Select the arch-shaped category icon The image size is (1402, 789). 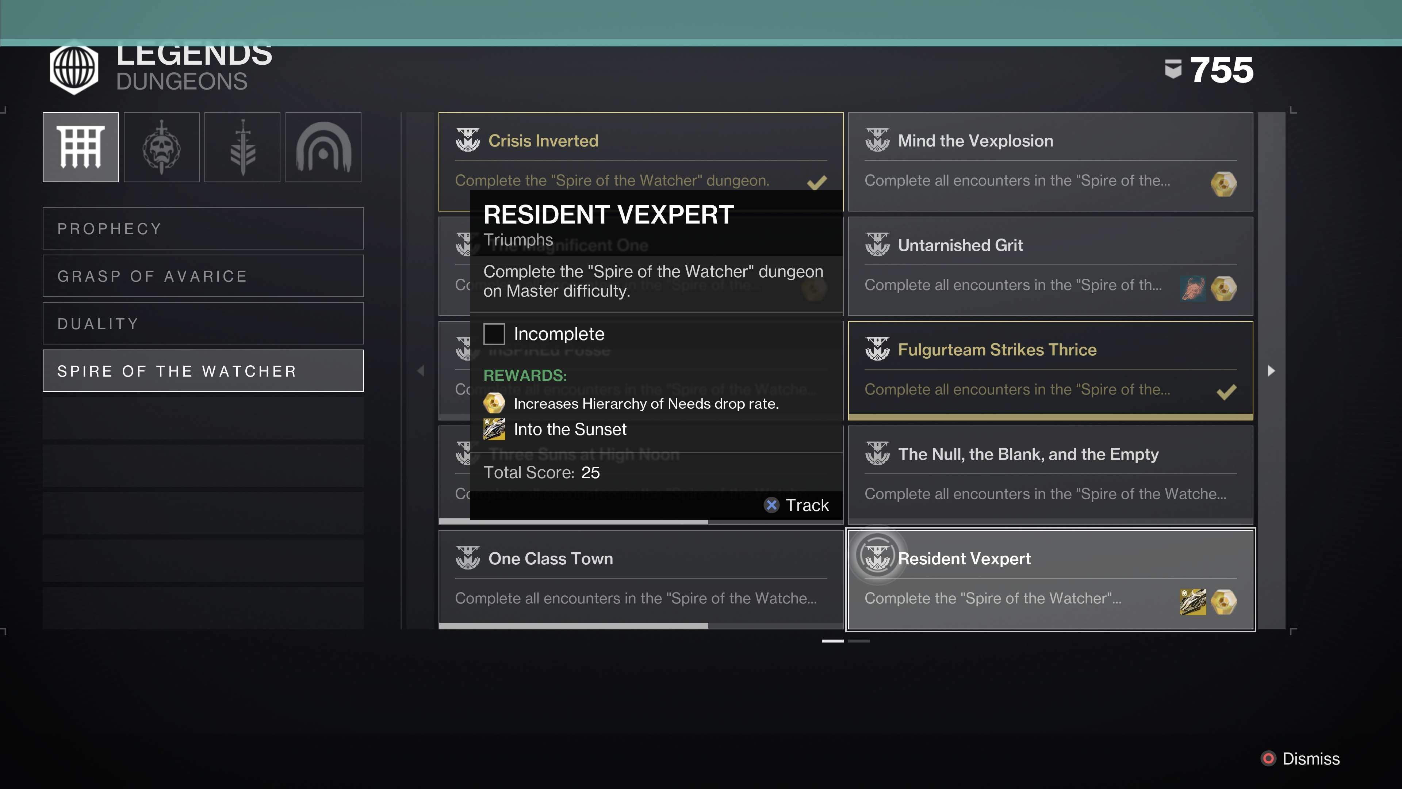click(323, 147)
